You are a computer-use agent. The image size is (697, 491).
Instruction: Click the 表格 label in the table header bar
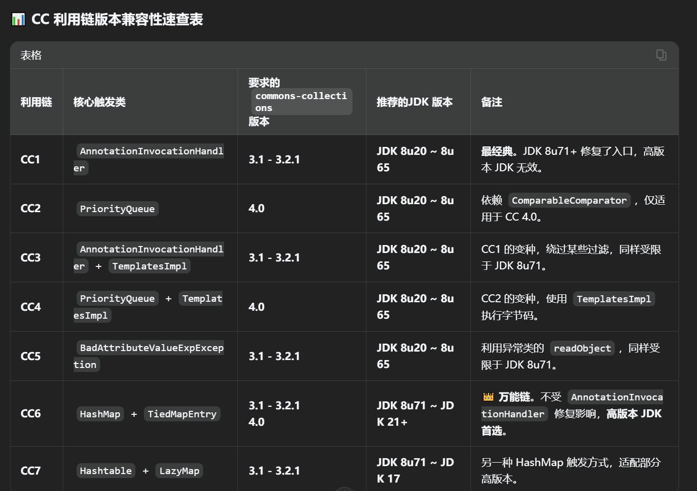[x=31, y=55]
